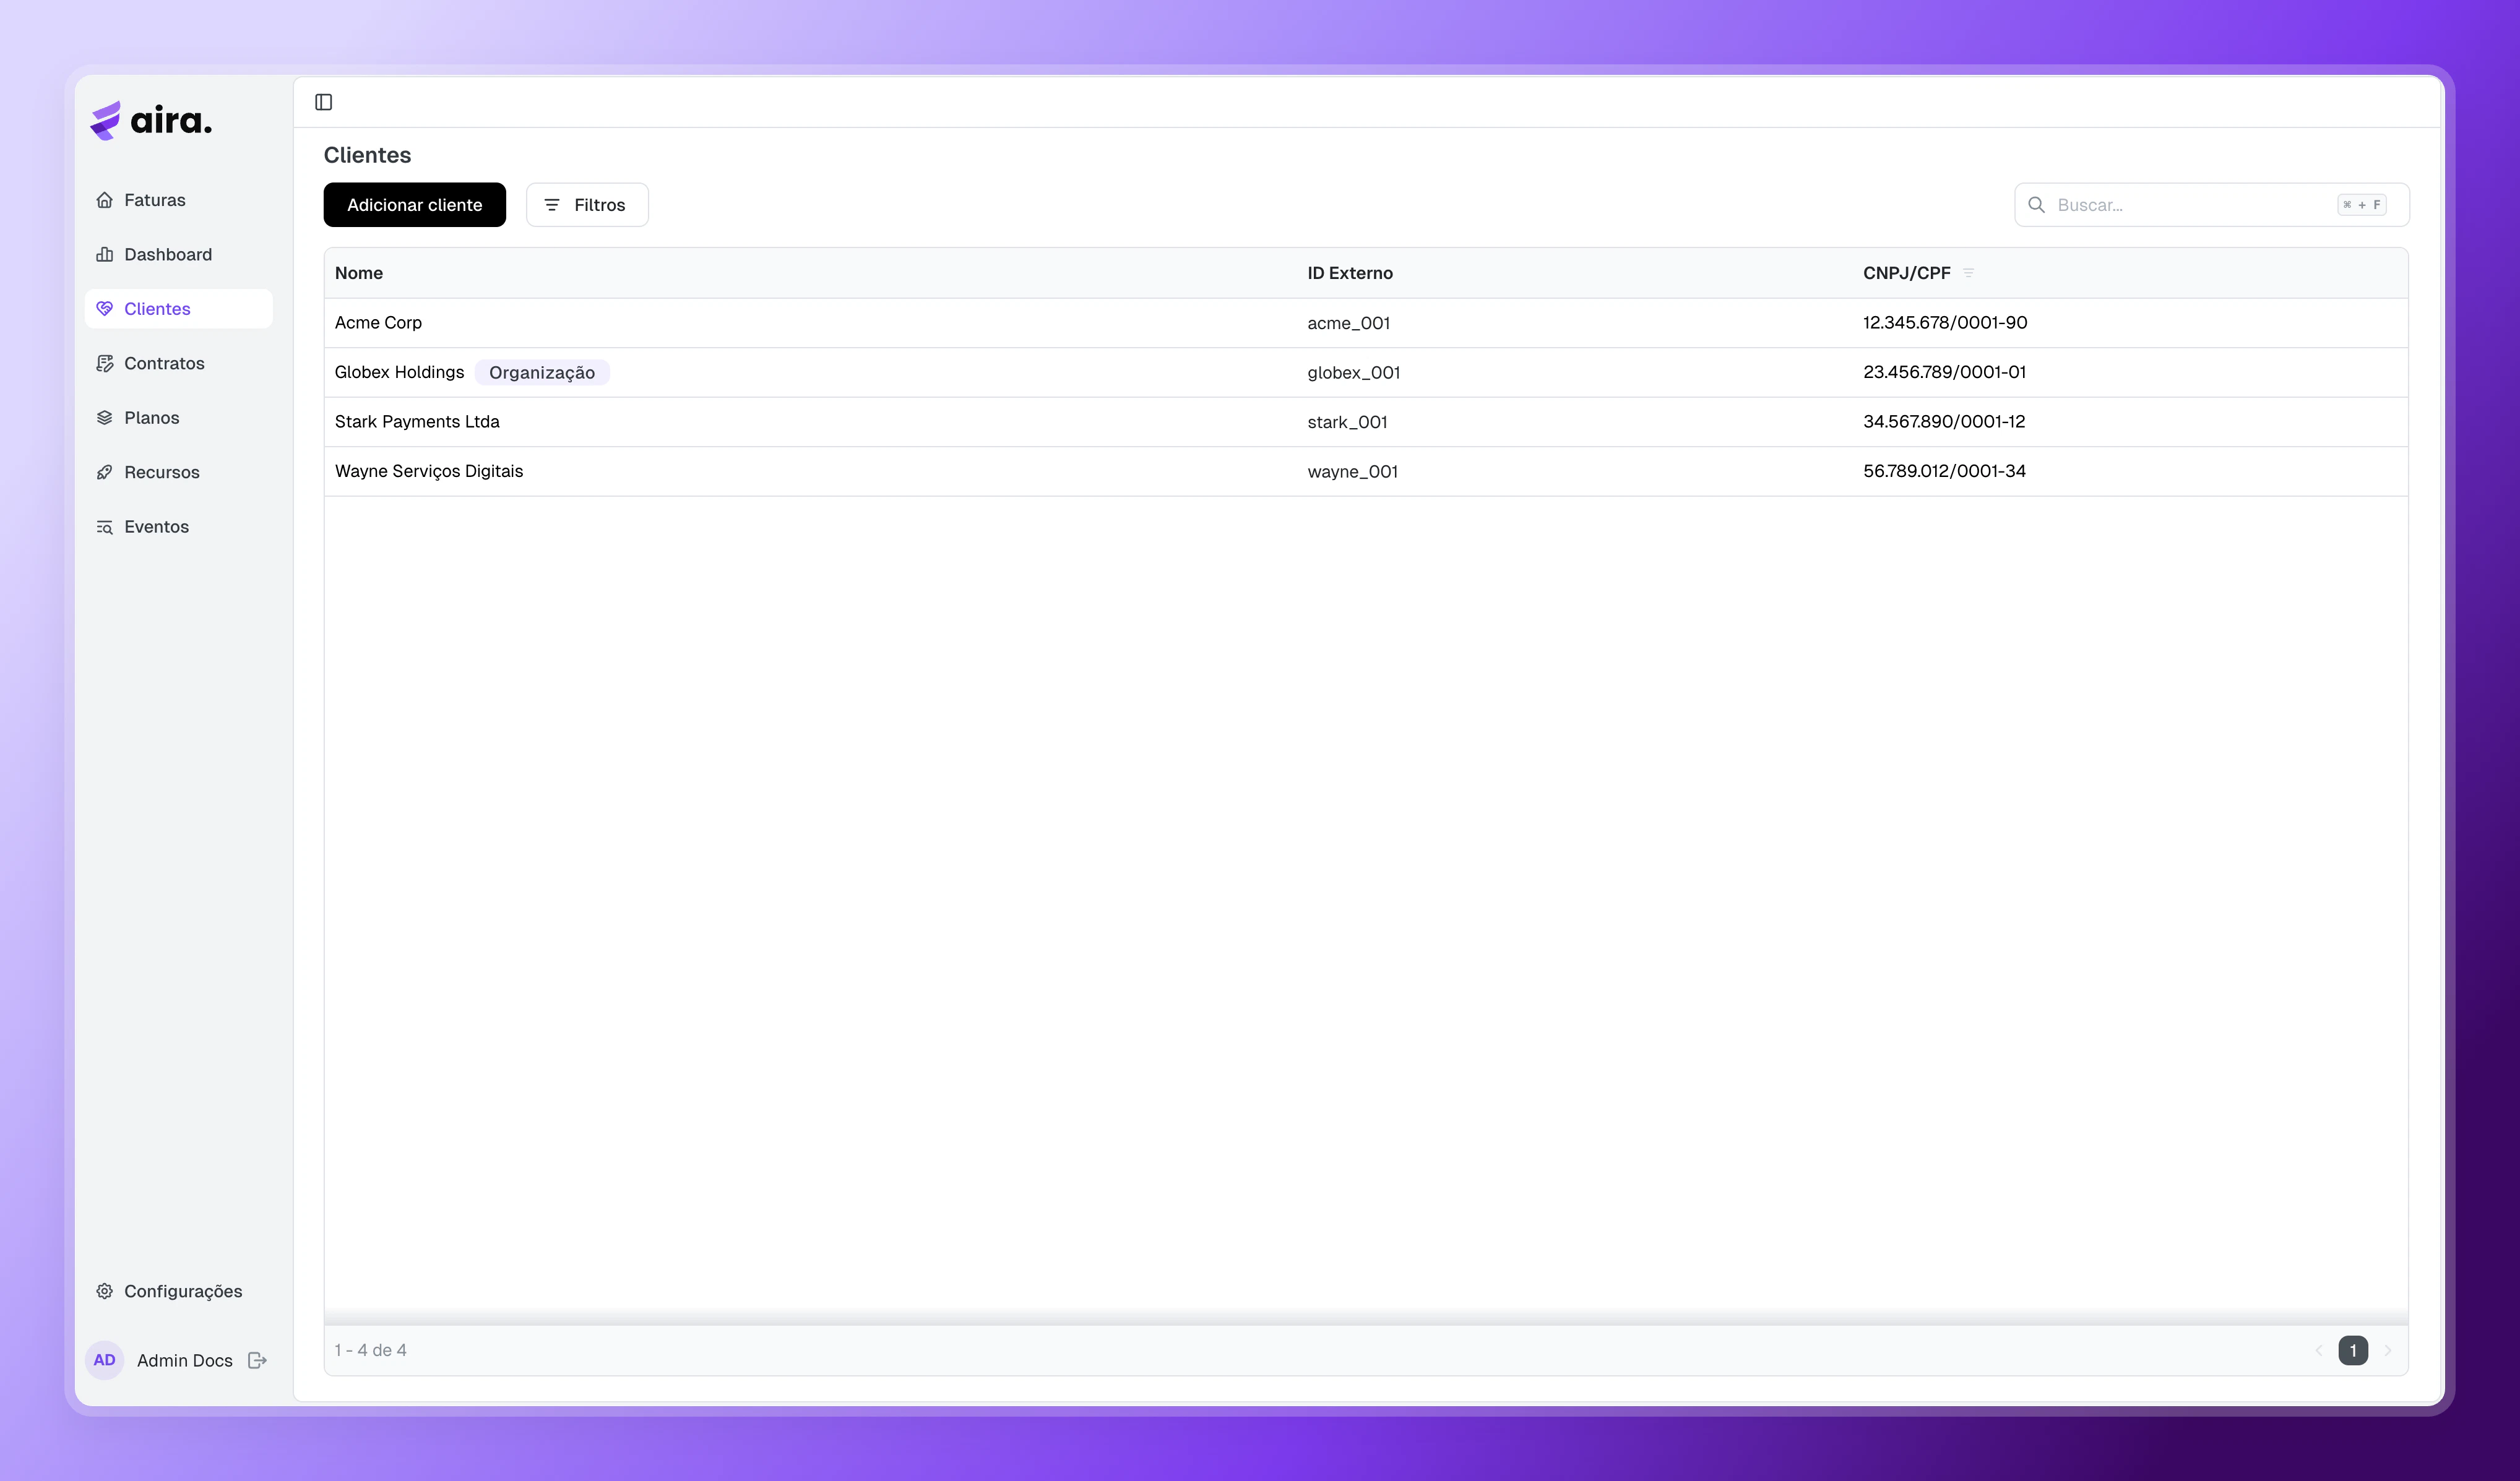This screenshot has width=2520, height=1481.
Task: Open Configurações with the gear icon
Action: 105,1290
